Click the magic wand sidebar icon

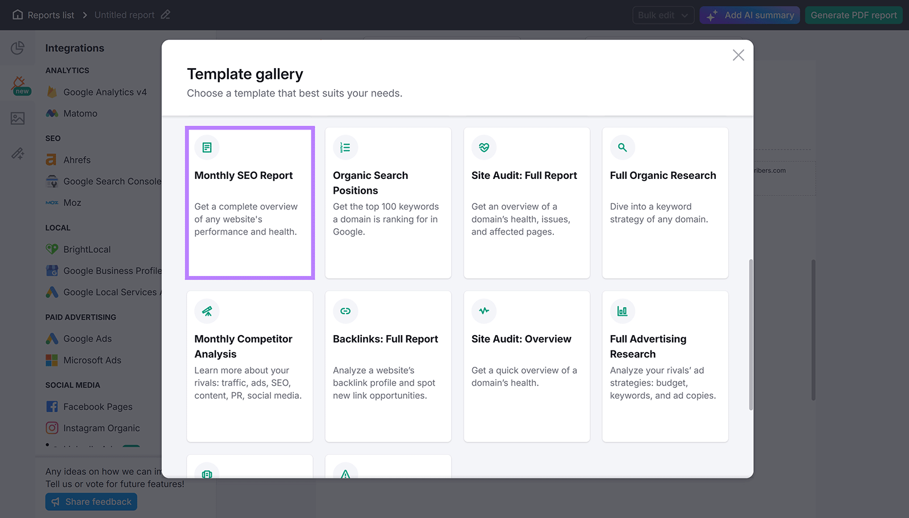(18, 153)
